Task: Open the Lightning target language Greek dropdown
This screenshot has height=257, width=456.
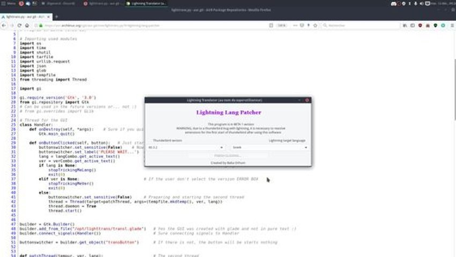Action: coord(270,148)
